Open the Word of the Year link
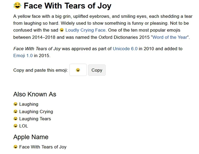Screen dimensions: 199x154 [x=170, y=37]
